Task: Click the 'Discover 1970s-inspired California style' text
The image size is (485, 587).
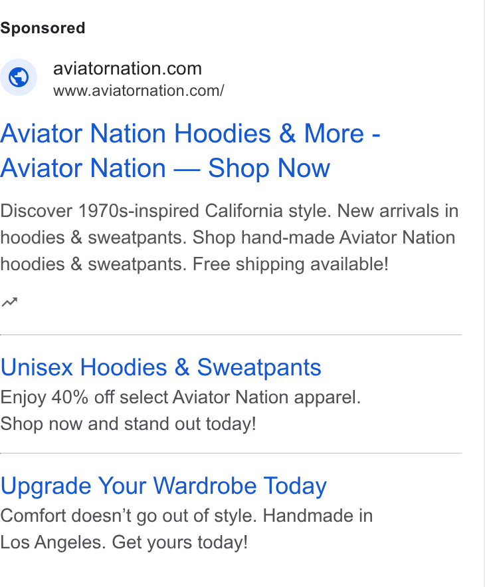Action: tap(166, 211)
